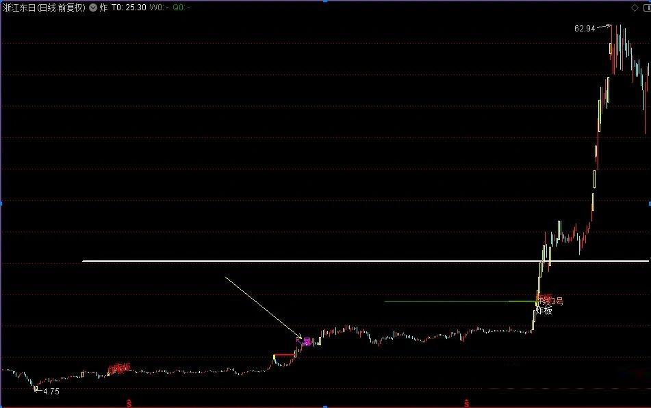651x408 pixels.
Task: Click the green Q0 indicator value
Action: pyautogui.click(x=181, y=8)
